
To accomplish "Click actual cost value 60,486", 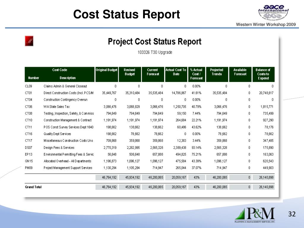I will (182, 127).
